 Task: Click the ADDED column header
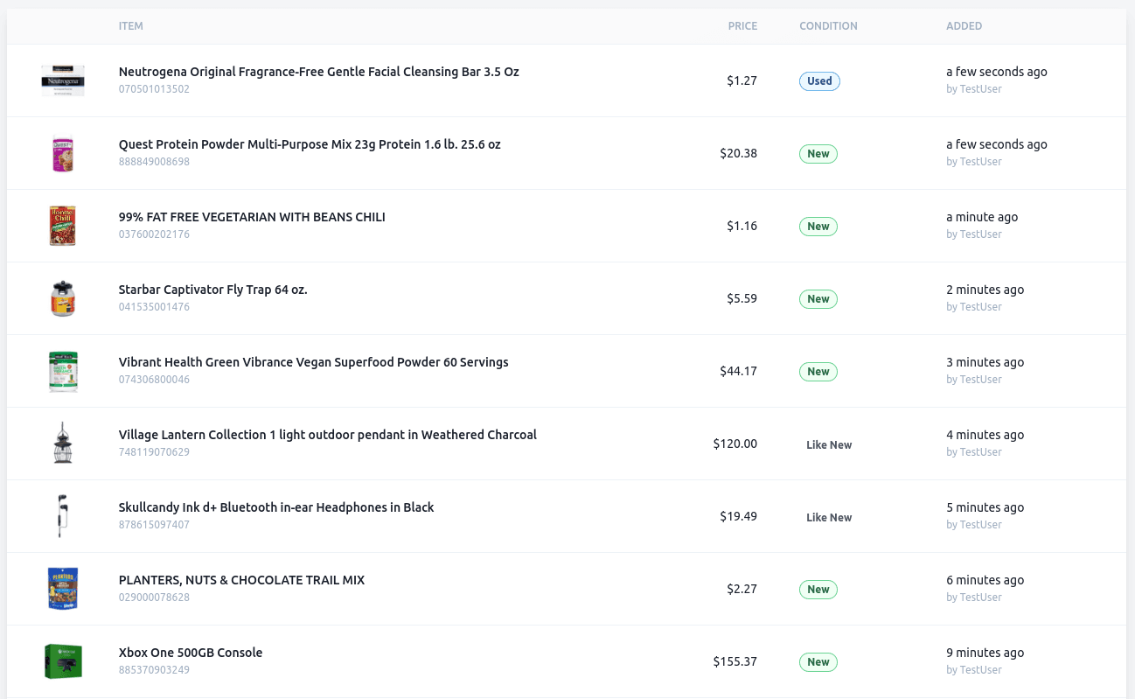(964, 26)
